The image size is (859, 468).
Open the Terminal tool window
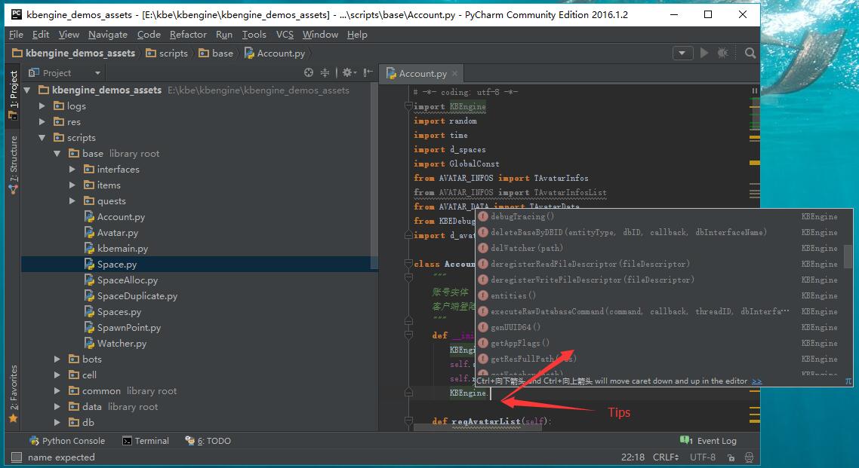(146, 441)
